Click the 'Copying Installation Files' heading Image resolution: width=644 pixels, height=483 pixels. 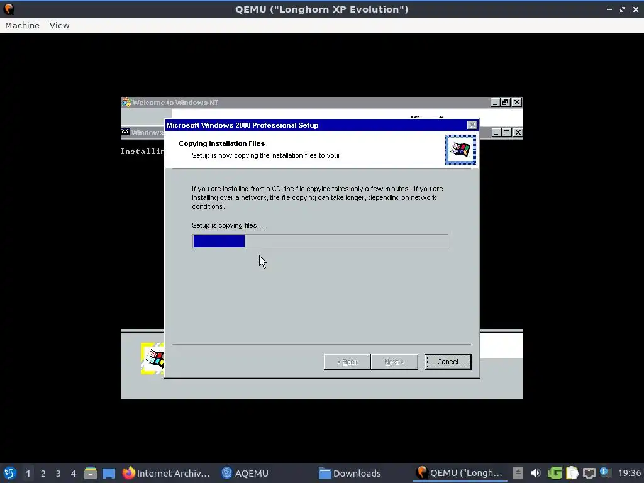pos(222,143)
